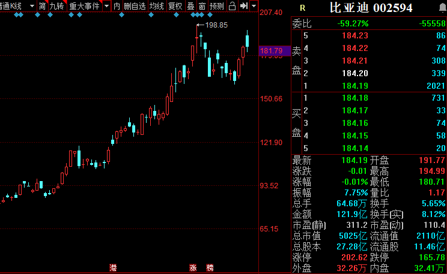The image size is (447, 274).
Task: Select buy level 5 price 184.14
Action: tap(355, 148)
